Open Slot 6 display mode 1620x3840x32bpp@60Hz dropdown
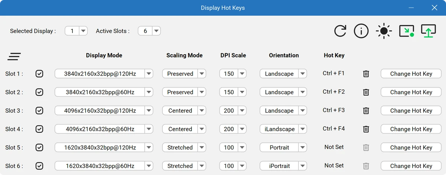446x175 pixels. (104, 166)
